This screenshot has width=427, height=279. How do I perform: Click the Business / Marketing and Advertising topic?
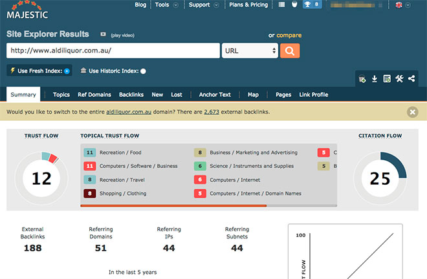point(254,152)
